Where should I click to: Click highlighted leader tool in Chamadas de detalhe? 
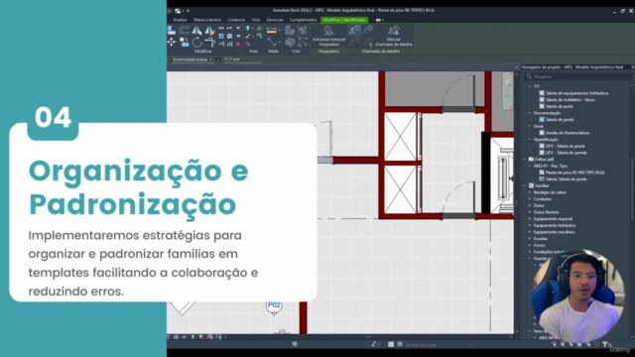[x=355, y=30]
